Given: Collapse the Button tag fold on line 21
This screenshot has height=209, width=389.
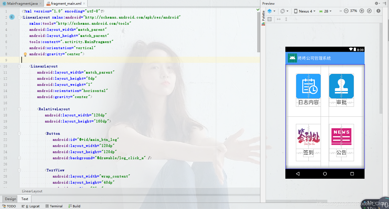Looking at the screenshot, I should (19, 133).
